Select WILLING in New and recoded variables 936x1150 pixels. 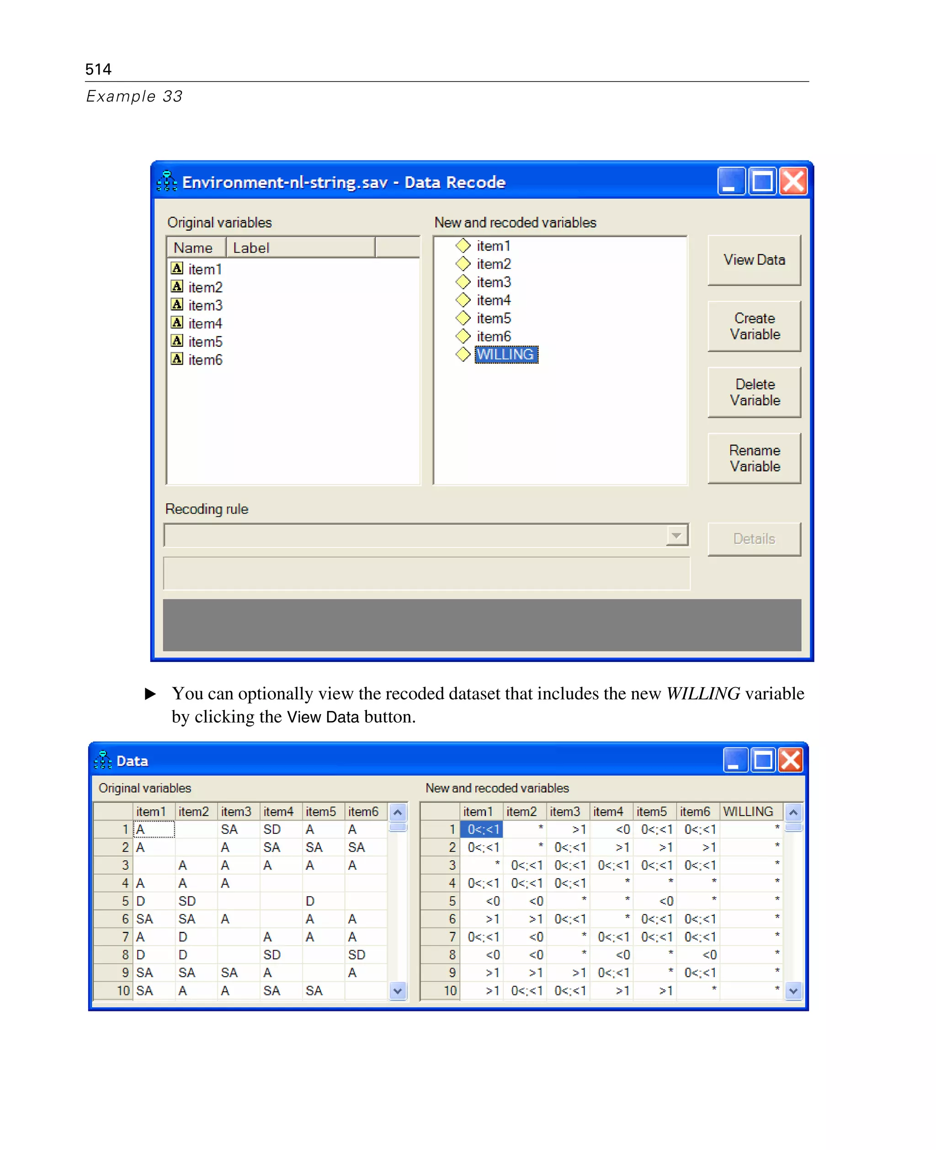[506, 355]
